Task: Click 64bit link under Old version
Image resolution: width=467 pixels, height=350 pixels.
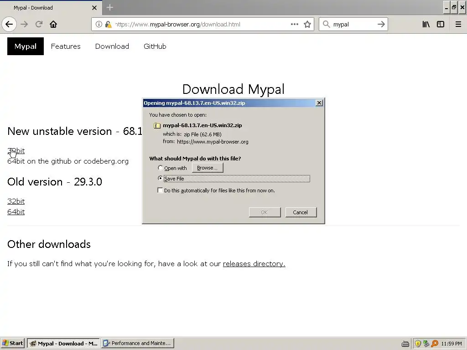Action: tap(16, 211)
